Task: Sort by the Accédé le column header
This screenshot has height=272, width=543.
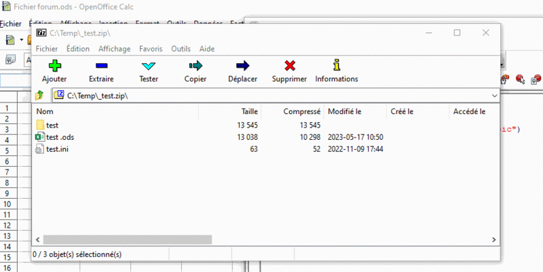Action: tap(469, 112)
